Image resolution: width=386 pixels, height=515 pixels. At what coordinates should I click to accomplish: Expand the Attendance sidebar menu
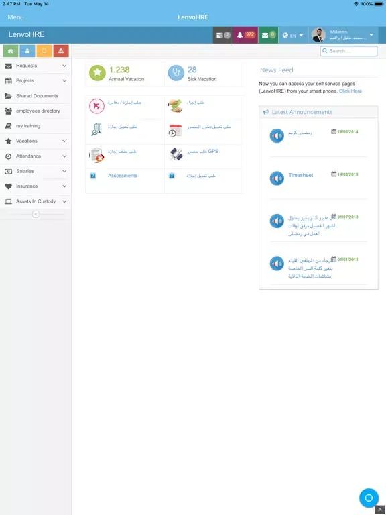point(36,156)
